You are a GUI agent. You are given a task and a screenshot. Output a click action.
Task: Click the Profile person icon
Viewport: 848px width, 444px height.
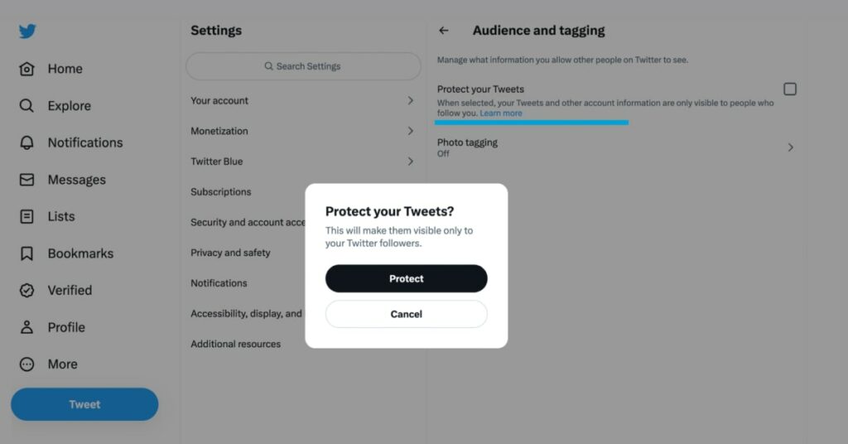point(26,327)
